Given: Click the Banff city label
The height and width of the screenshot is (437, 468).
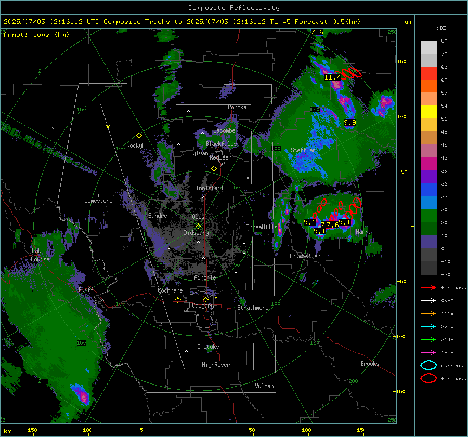Looking at the screenshot, I should coord(86,289).
